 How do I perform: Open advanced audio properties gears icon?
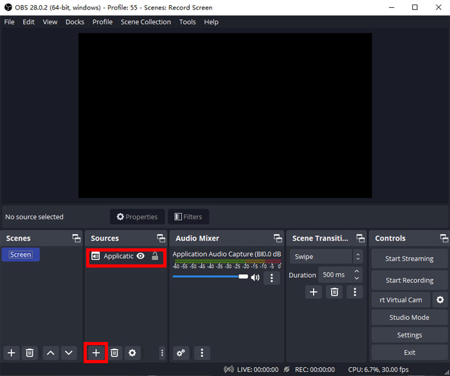coord(181,353)
